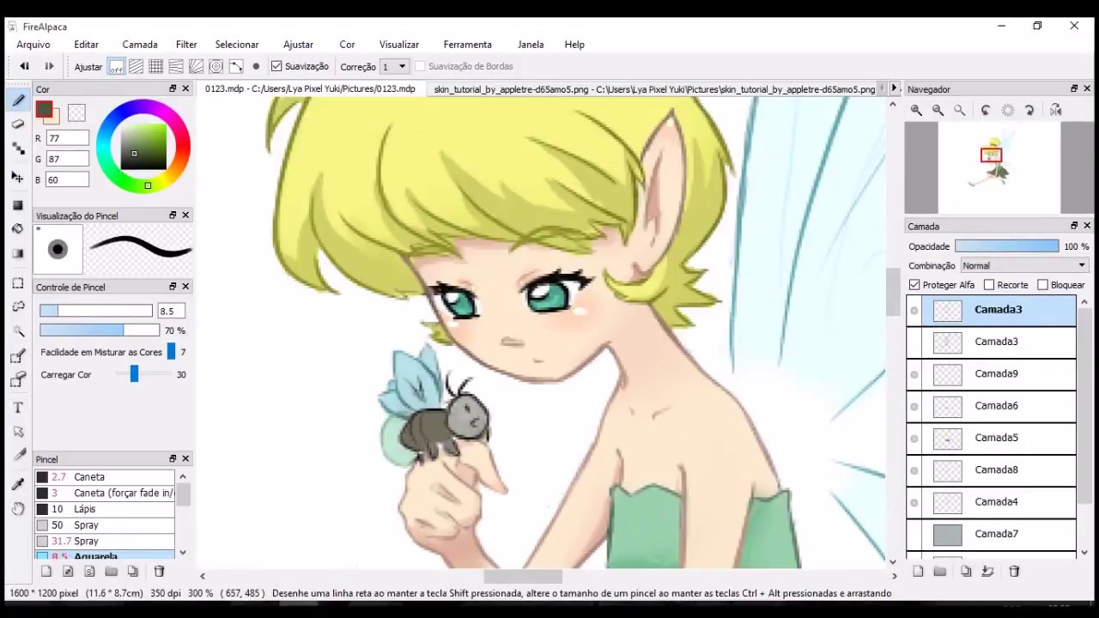Select Caneta brush size 2.7

[x=105, y=477]
